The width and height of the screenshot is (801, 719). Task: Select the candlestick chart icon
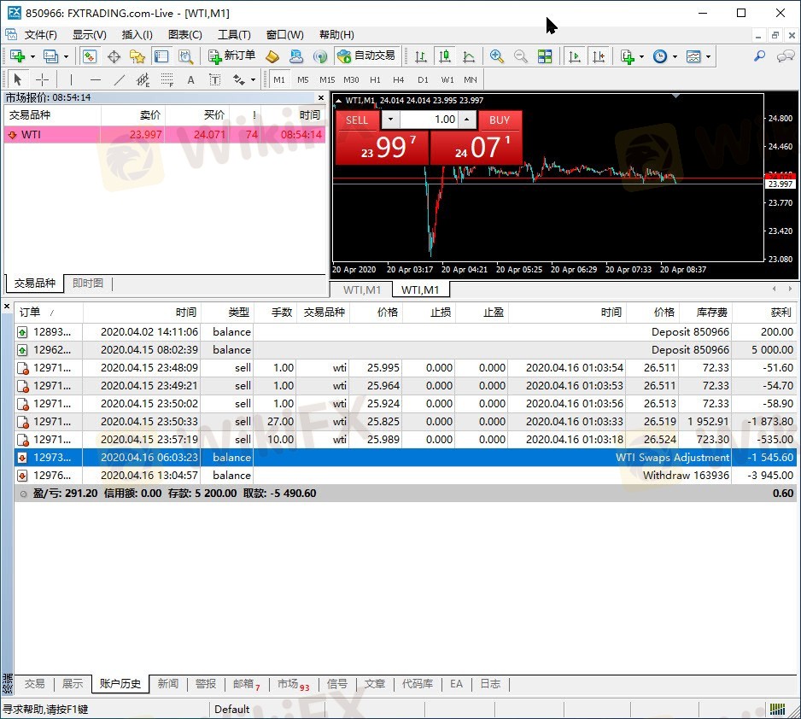[x=444, y=56]
